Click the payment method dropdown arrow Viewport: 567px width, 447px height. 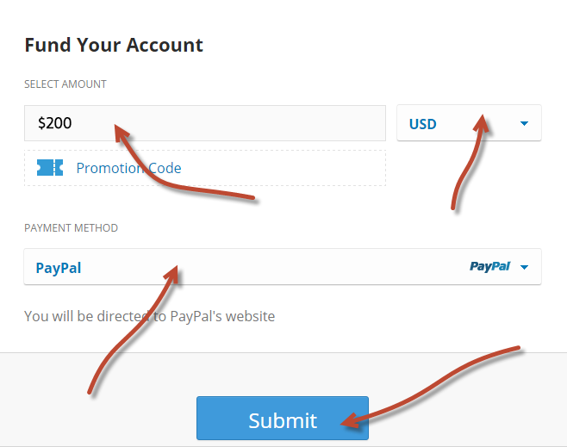coord(524,267)
